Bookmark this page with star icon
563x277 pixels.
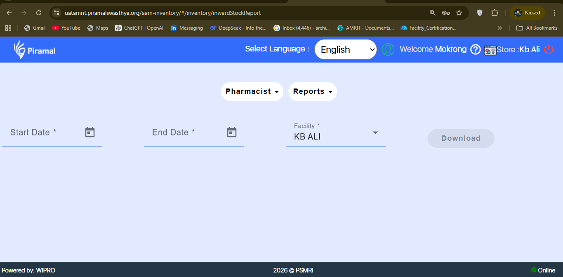tap(459, 13)
